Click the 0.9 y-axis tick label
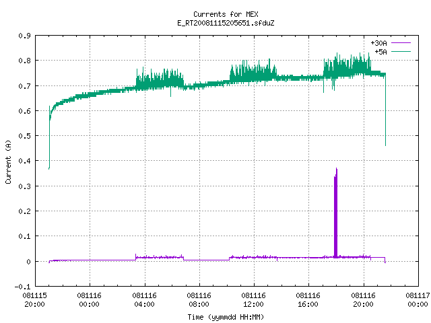The height and width of the screenshot is (323, 431). click(24, 36)
